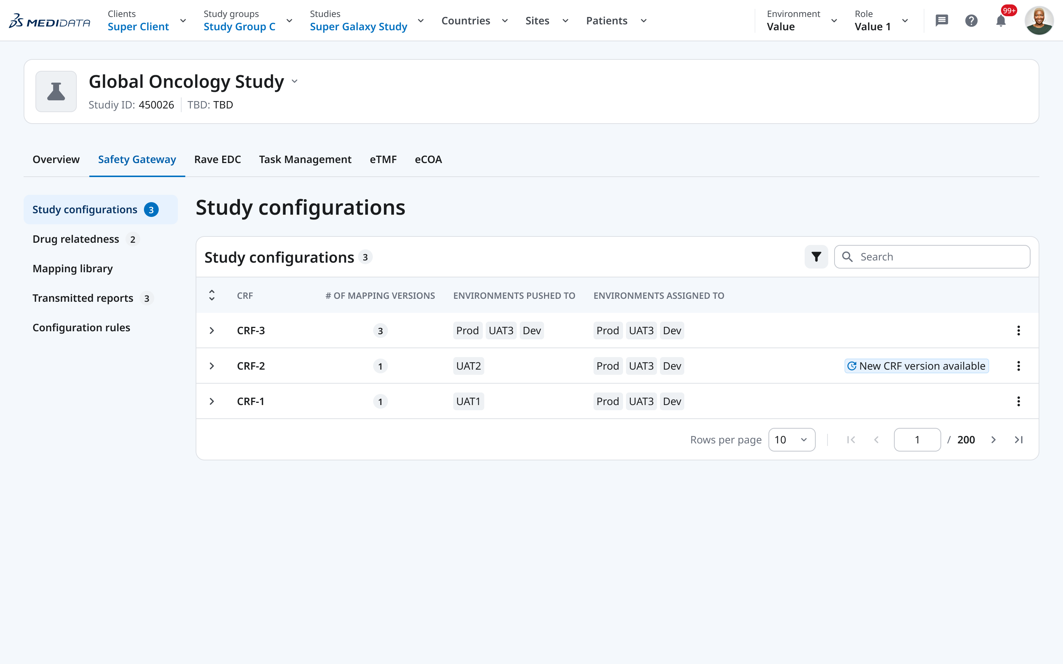This screenshot has height=664, width=1063.
Task: Open the messages chat icon
Action: pyautogui.click(x=942, y=20)
